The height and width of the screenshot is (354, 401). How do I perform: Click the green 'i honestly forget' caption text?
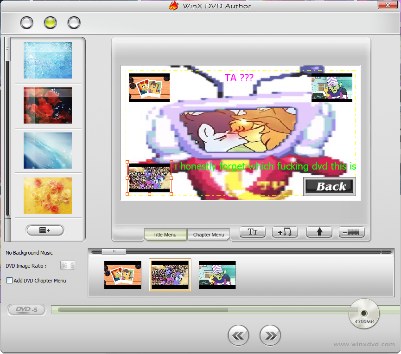[x=266, y=166]
